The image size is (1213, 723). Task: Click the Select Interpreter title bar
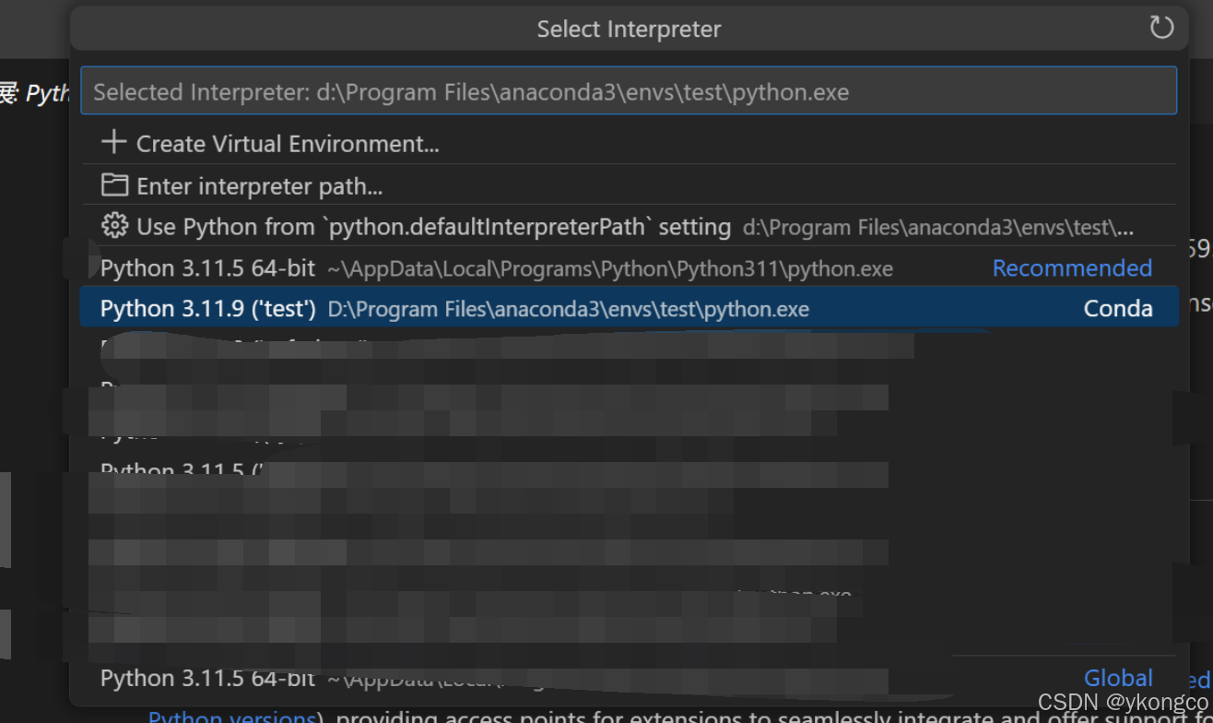(630, 29)
